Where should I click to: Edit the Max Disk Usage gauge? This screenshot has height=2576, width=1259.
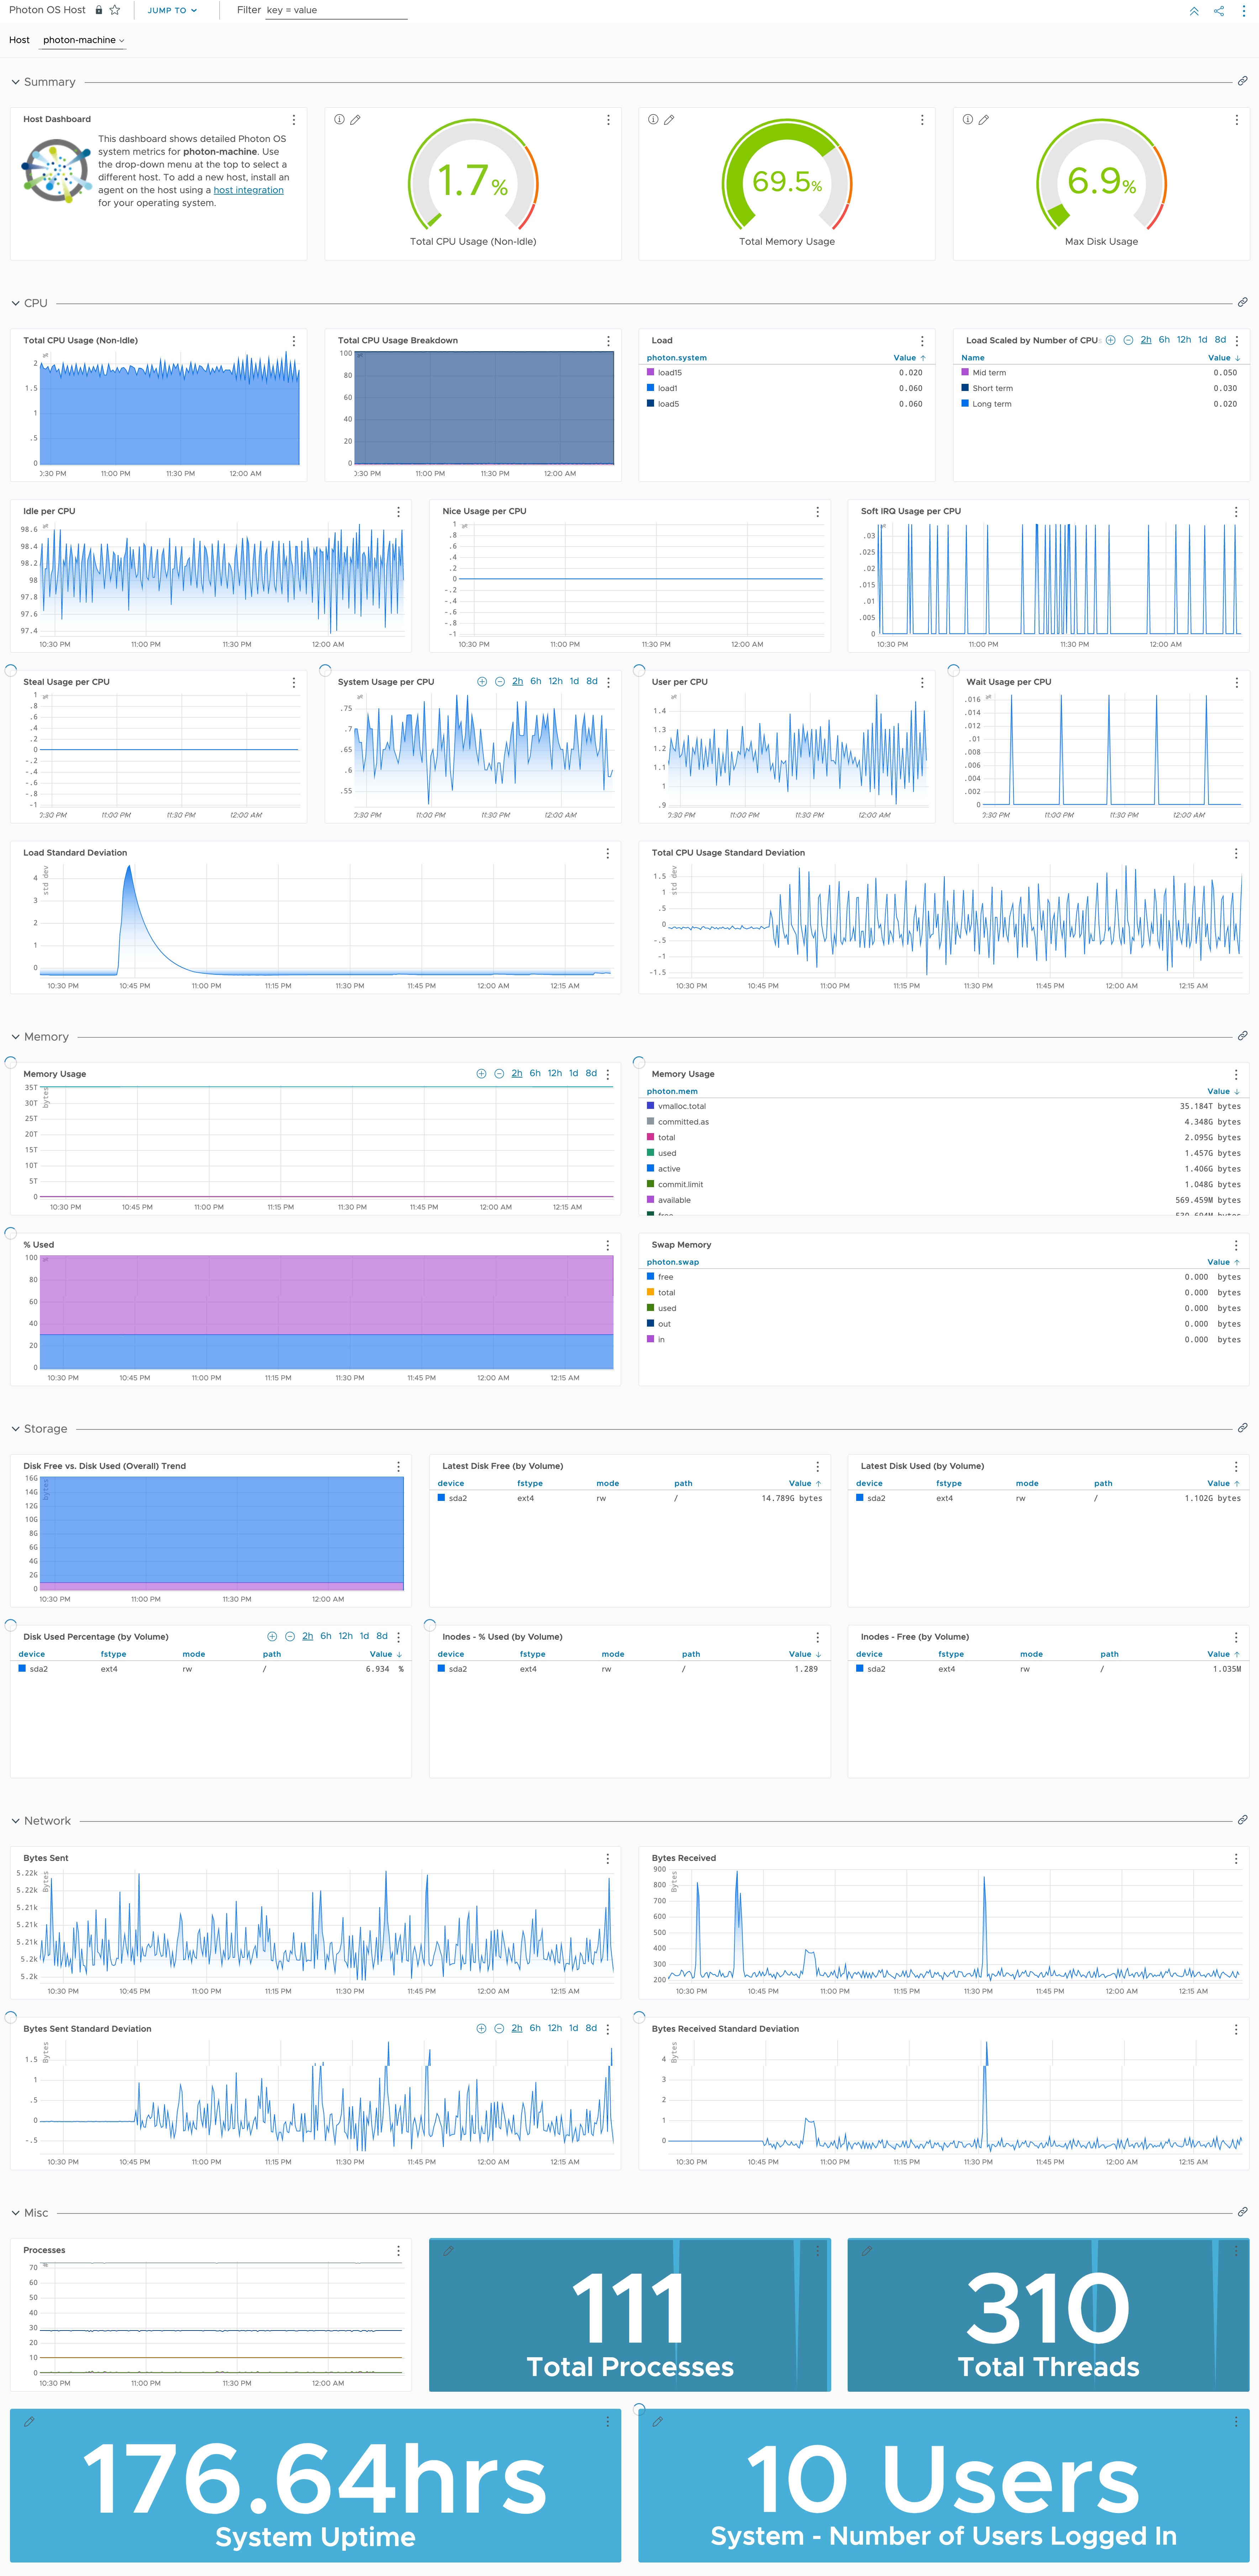[x=984, y=119]
